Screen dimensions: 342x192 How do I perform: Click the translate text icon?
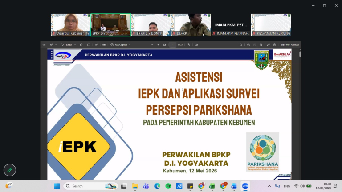(104, 44)
